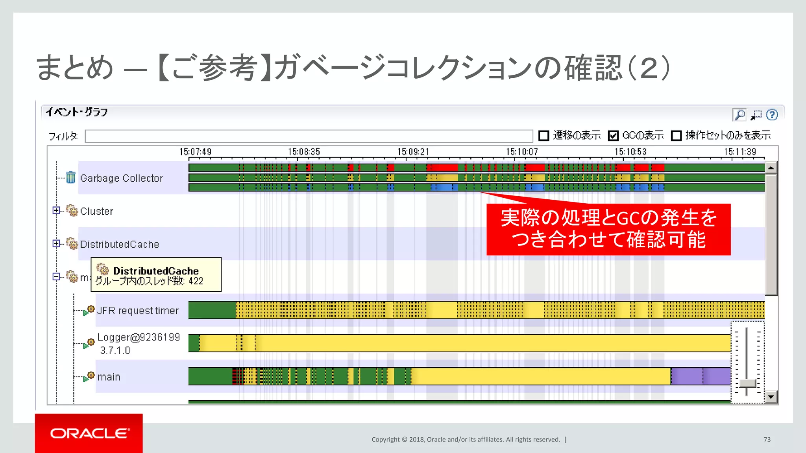The width and height of the screenshot is (806, 453).
Task: Click the Logger@9236199 thread icon
Action: (89, 344)
